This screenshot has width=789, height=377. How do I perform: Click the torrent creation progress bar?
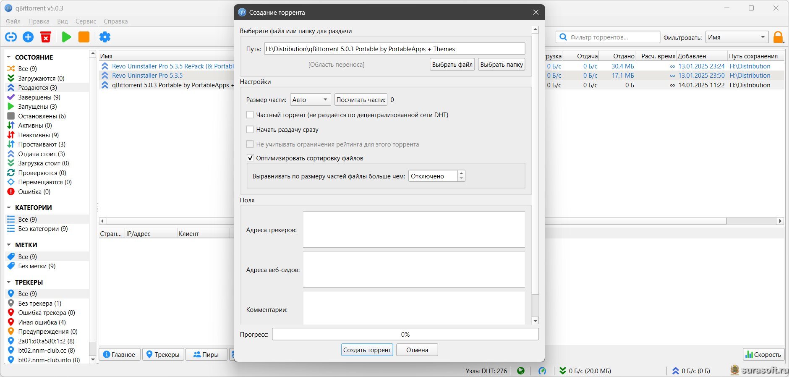point(405,334)
